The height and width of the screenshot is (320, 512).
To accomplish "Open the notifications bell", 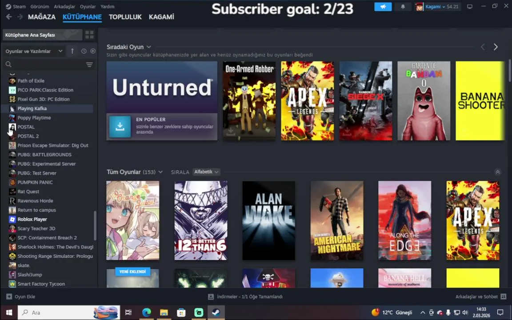I will click(403, 7).
